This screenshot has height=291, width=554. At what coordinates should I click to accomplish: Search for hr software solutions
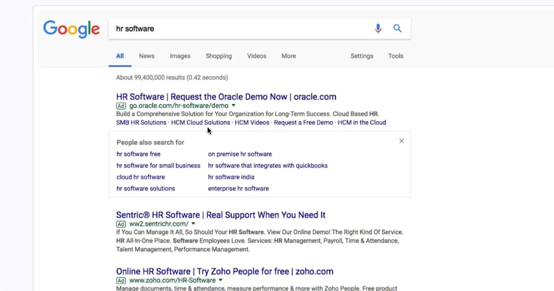point(146,188)
